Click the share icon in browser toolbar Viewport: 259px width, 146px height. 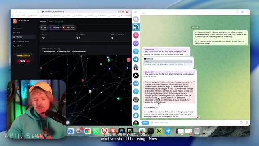pos(119,12)
